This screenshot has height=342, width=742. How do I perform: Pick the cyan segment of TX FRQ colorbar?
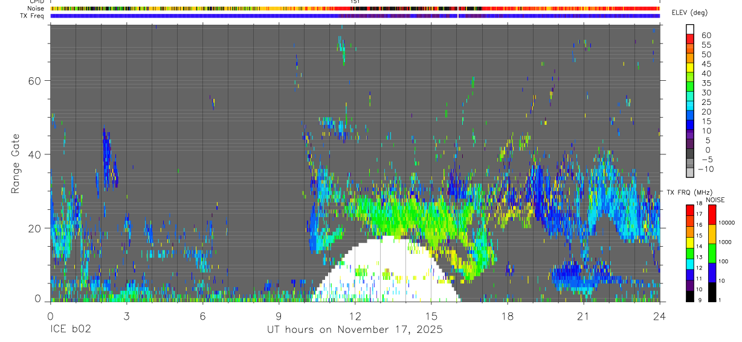[x=690, y=264]
